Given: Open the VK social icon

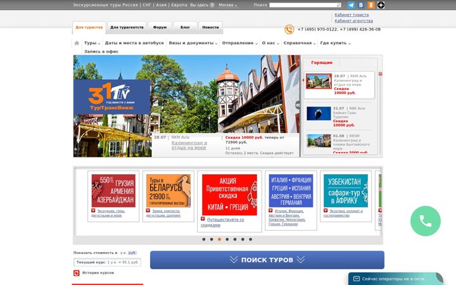Looking at the screenshot, I should pos(361,5).
